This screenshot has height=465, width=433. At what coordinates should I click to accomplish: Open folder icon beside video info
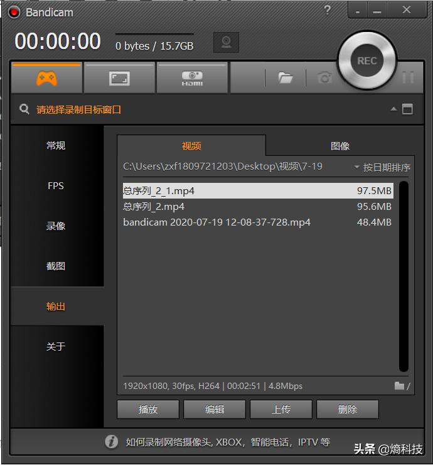pyautogui.click(x=399, y=386)
